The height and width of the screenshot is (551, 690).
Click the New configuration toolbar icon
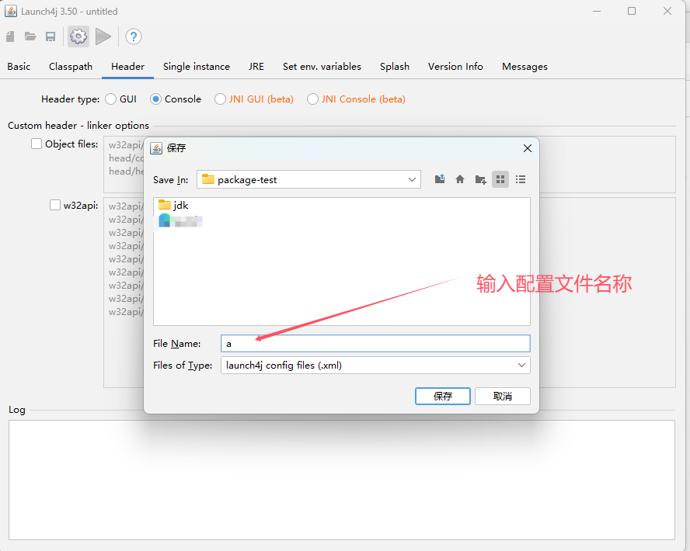pos(11,36)
